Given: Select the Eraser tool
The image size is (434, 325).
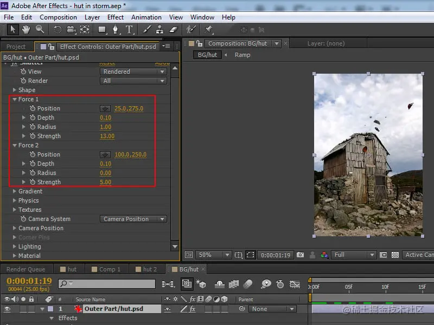Looking at the screenshot, I should [174, 29].
